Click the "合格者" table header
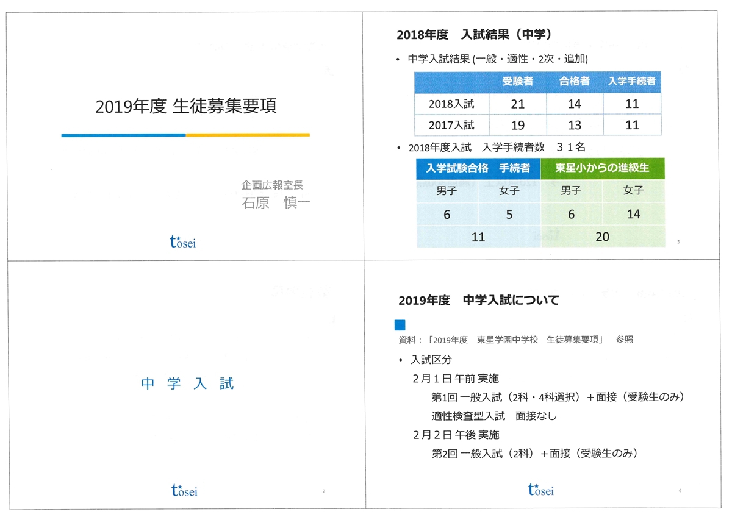Viewport: 732px width, 517px height. (574, 81)
